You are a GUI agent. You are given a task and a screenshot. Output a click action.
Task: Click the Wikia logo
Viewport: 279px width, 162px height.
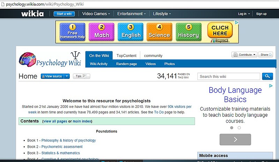(x=32, y=14)
